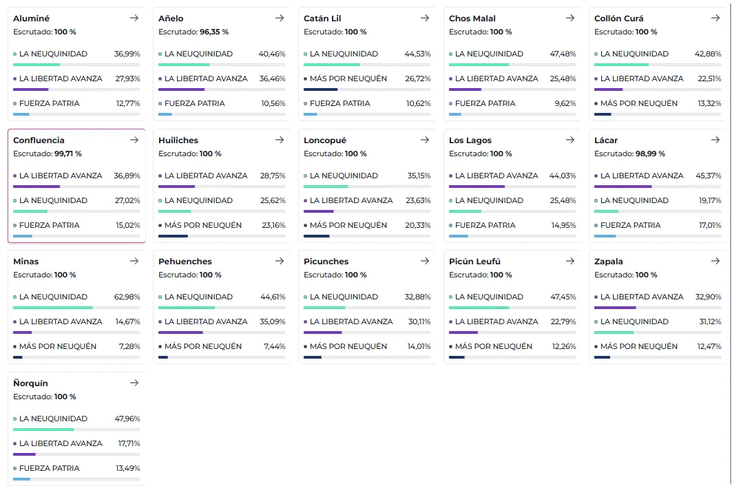Click the Los Lagos arrow icon
732x486 pixels.
click(570, 140)
